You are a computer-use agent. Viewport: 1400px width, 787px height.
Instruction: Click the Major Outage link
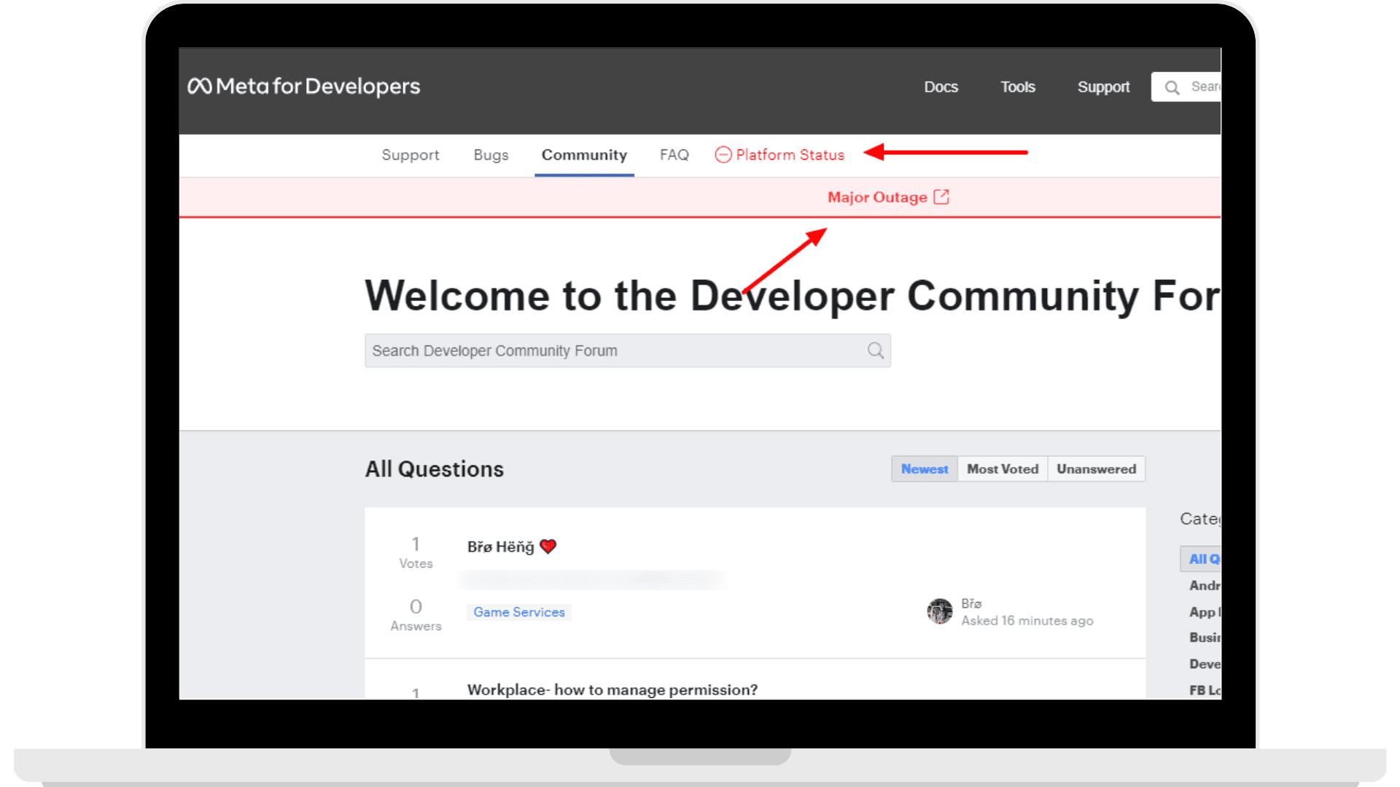point(878,197)
